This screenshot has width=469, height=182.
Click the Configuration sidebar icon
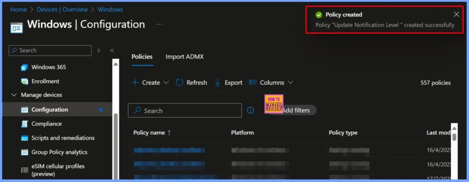point(24,110)
